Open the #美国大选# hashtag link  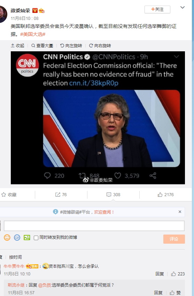coord(33,34)
